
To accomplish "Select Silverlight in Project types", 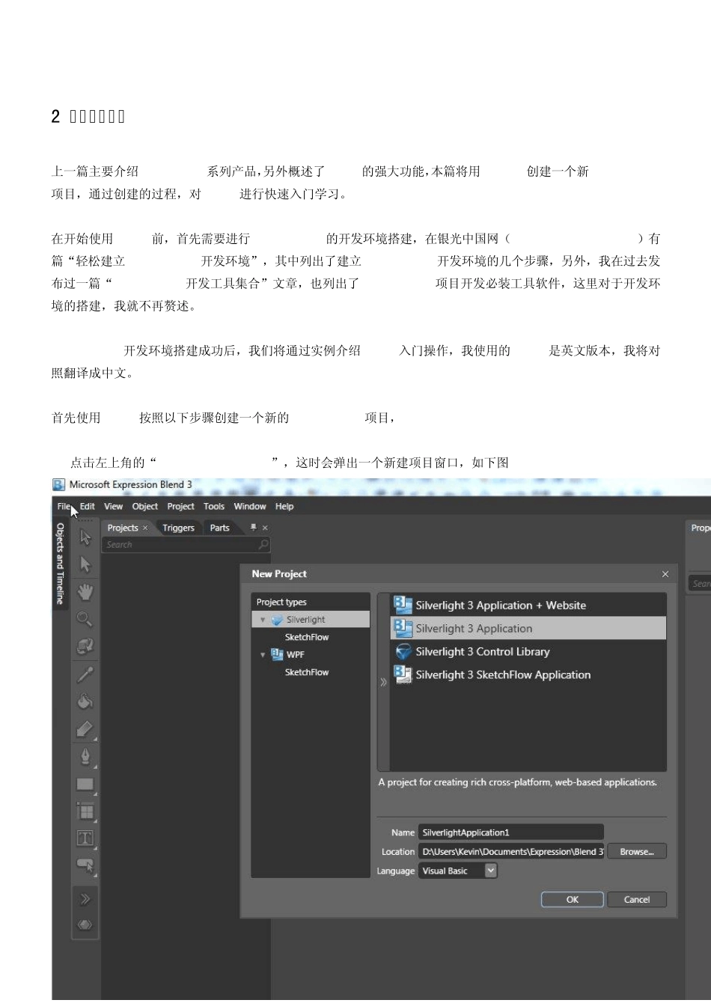I will point(311,620).
